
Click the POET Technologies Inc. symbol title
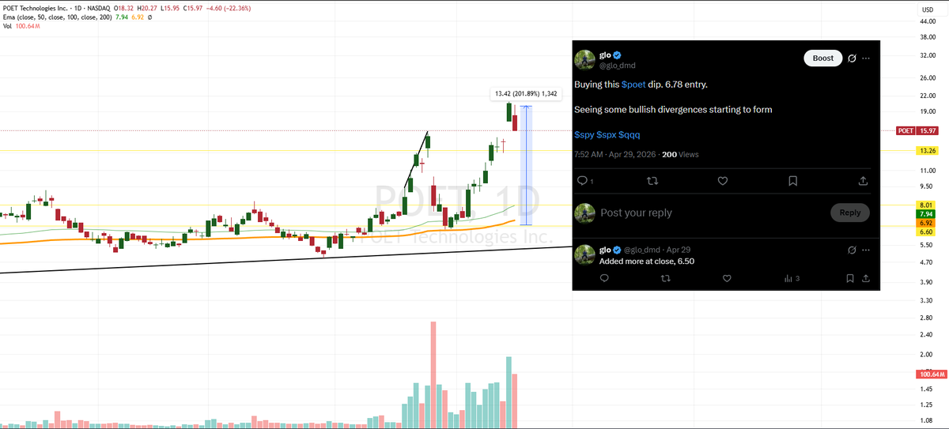click(36, 8)
